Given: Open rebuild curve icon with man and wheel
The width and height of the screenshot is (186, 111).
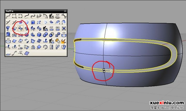Looking at the screenshot, I should (51, 16).
